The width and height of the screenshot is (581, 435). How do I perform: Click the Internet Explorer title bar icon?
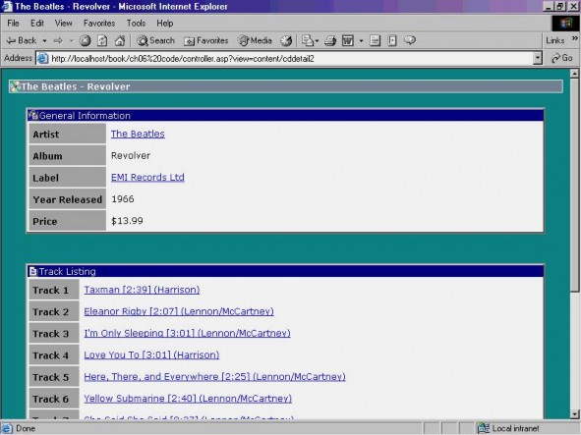point(7,6)
